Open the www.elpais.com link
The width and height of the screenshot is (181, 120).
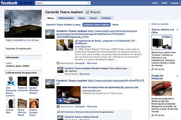83,47
